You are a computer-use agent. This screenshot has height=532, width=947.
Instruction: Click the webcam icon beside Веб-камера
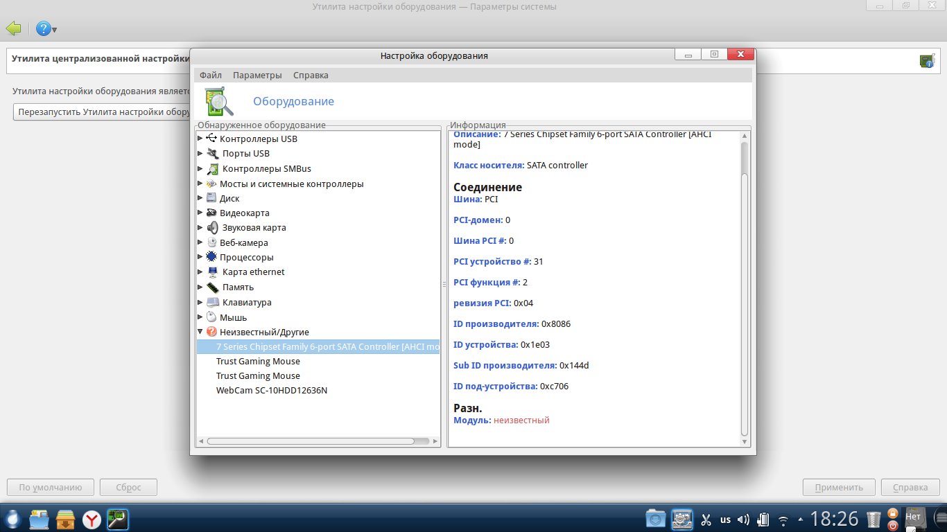coord(211,242)
